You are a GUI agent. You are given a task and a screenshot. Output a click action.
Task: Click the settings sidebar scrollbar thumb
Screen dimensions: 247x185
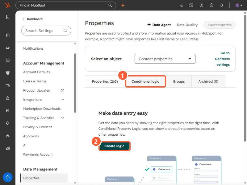tap(75, 83)
